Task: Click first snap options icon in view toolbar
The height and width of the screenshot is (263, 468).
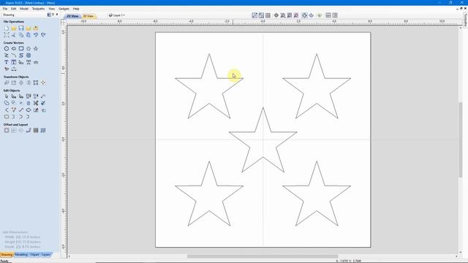Action: (254, 15)
